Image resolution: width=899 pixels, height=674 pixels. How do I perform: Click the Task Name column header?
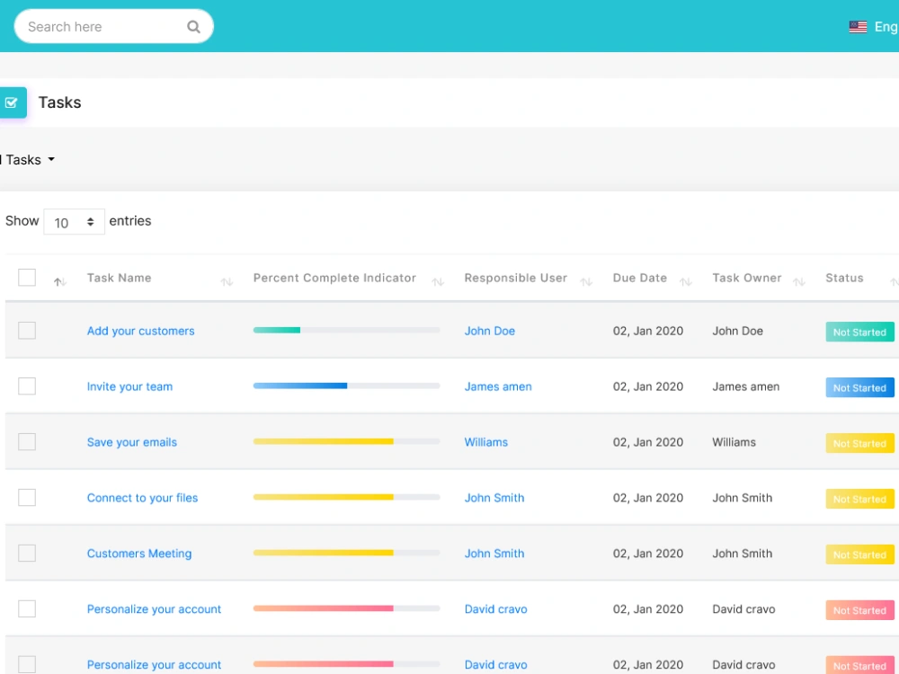pyautogui.click(x=120, y=278)
